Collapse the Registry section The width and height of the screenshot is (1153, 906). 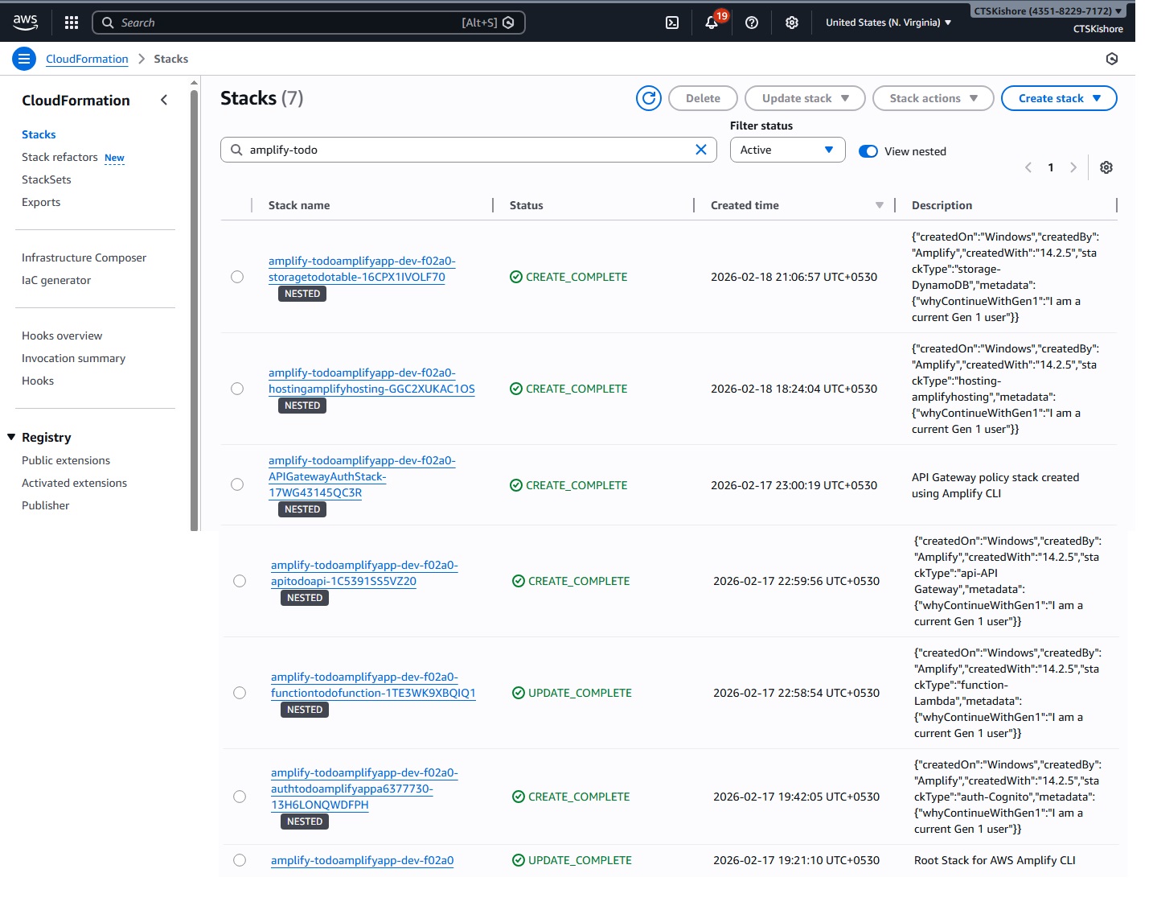click(12, 438)
